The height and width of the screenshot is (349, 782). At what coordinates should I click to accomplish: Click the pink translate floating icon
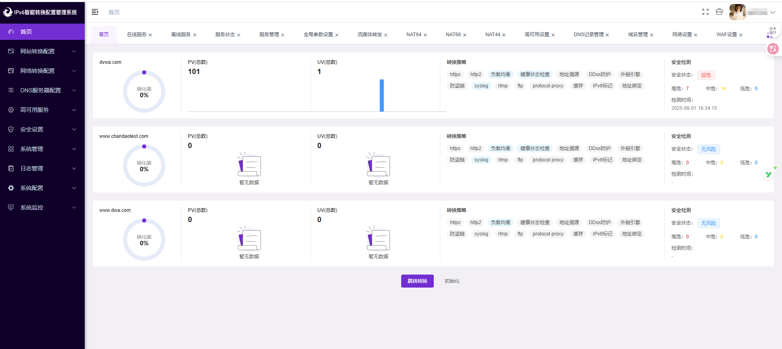coord(773,49)
